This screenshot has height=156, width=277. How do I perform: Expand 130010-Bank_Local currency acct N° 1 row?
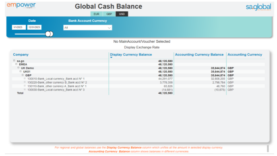(x=25, y=78)
